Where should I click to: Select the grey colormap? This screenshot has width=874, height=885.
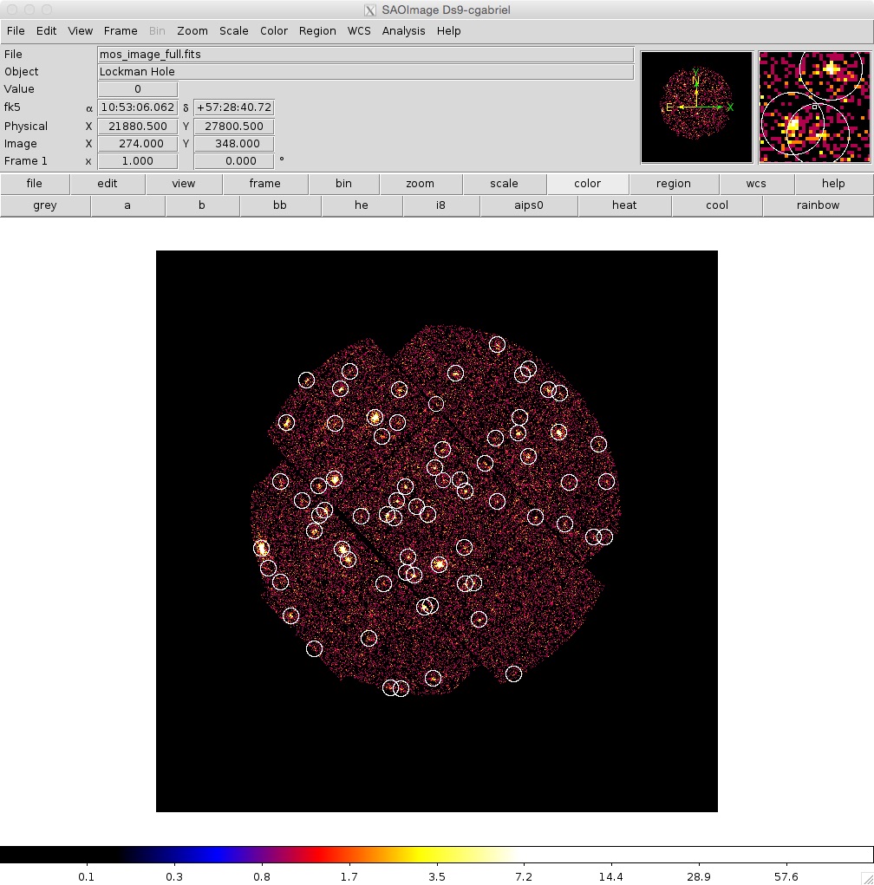[x=45, y=205]
